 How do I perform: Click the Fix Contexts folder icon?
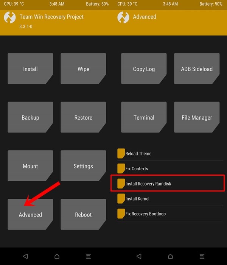coord(121,168)
